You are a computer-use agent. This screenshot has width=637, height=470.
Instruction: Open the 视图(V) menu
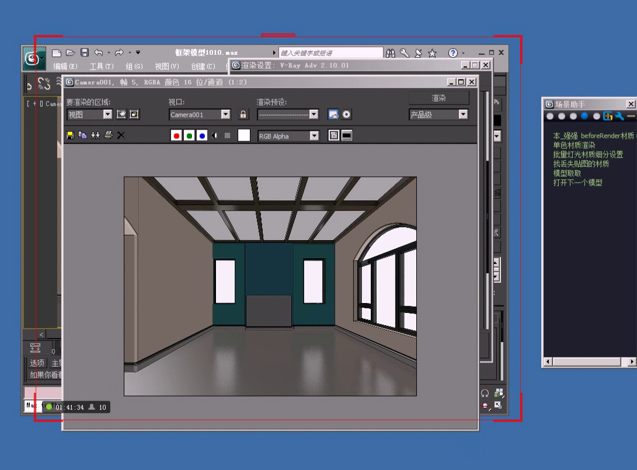[x=166, y=66]
